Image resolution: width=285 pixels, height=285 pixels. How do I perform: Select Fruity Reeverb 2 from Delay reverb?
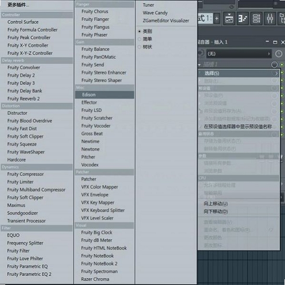(x=24, y=99)
